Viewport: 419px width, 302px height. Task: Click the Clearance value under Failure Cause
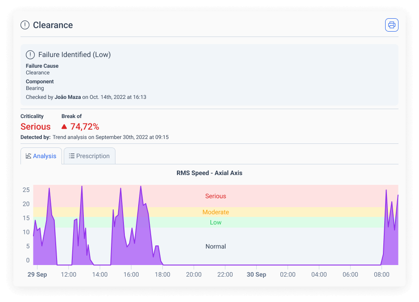tap(38, 73)
